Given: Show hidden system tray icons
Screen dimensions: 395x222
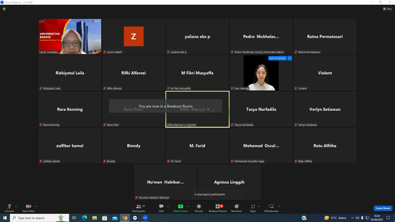Looking at the screenshot, I should 352,218.
